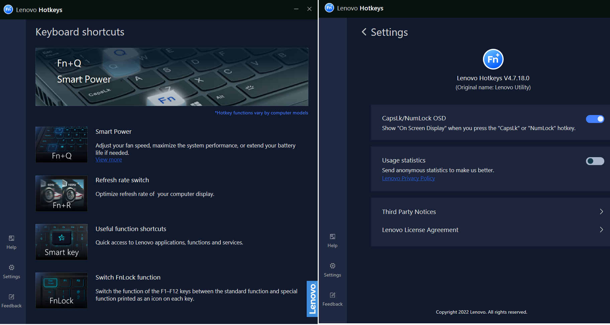Click the 'Smart Power' title in the shortcuts list

coord(114,132)
